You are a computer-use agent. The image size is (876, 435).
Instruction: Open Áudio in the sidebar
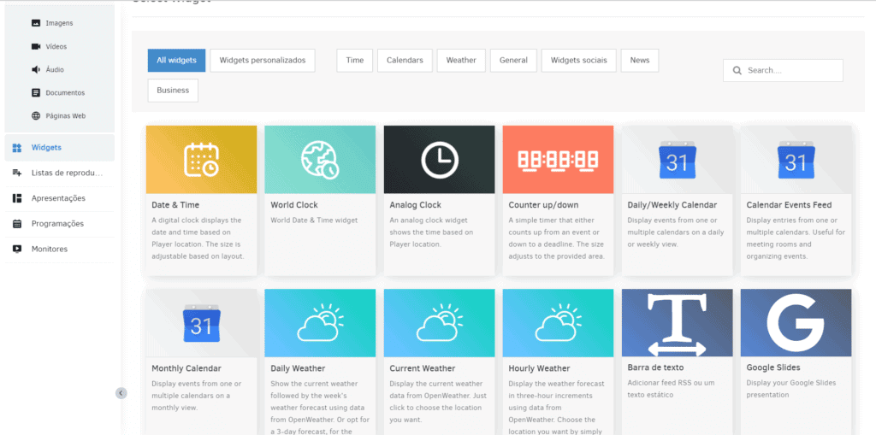(x=55, y=70)
